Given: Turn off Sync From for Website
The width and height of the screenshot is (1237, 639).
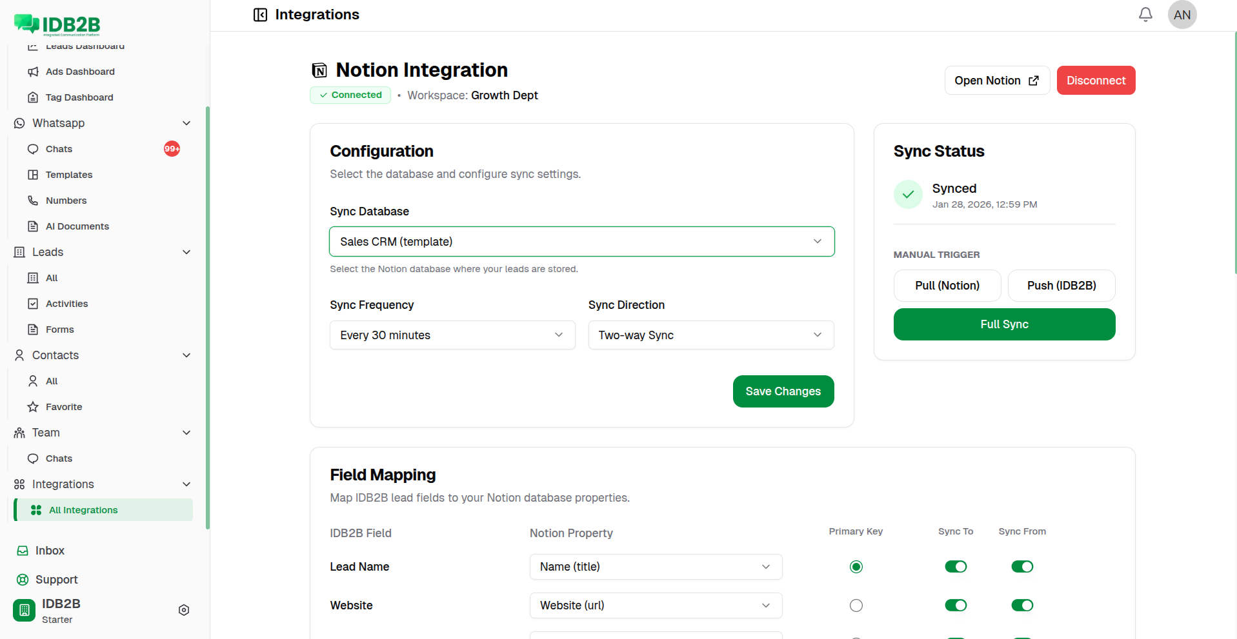Looking at the screenshot, I should 1022,605.
